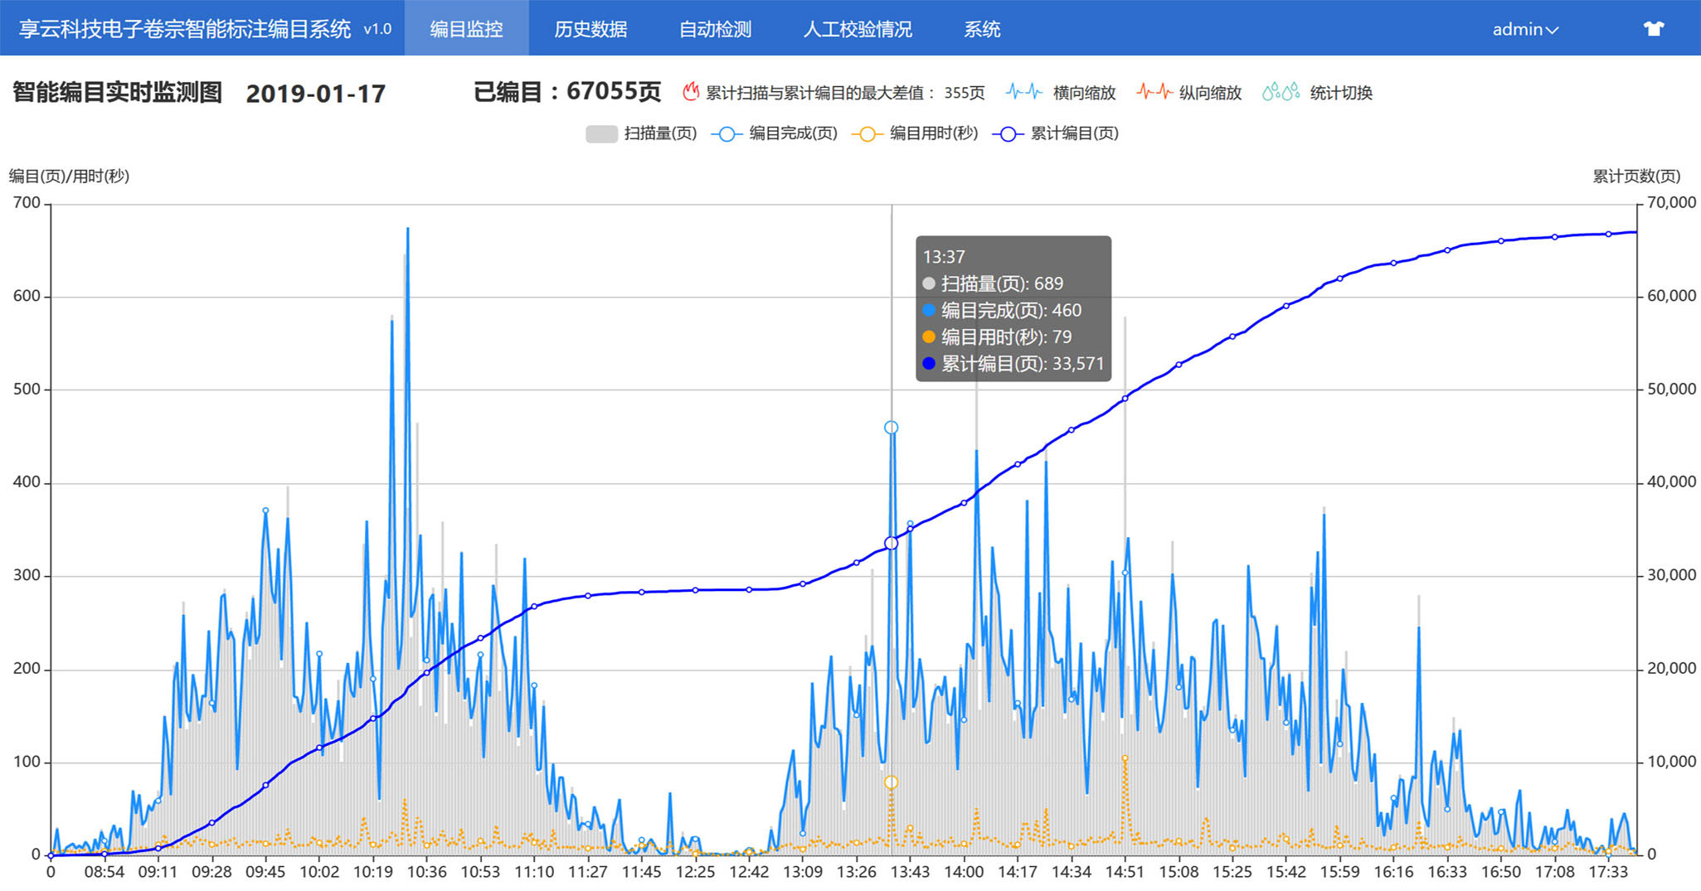Click the orange vertical zoom waveform icon
This screenshot has height=891, width=1701.
pyautogui.click(x=1154, y=92)
